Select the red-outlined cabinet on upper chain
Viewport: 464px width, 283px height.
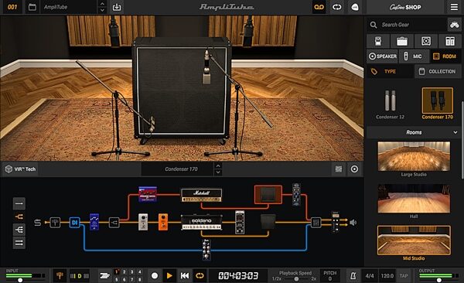coord(268,195)
